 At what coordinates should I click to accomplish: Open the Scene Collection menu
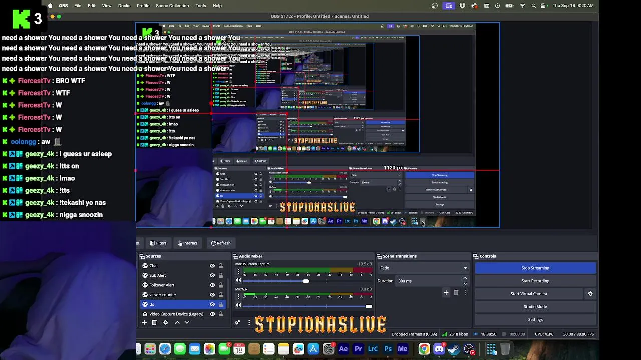(x=172, y=6)
